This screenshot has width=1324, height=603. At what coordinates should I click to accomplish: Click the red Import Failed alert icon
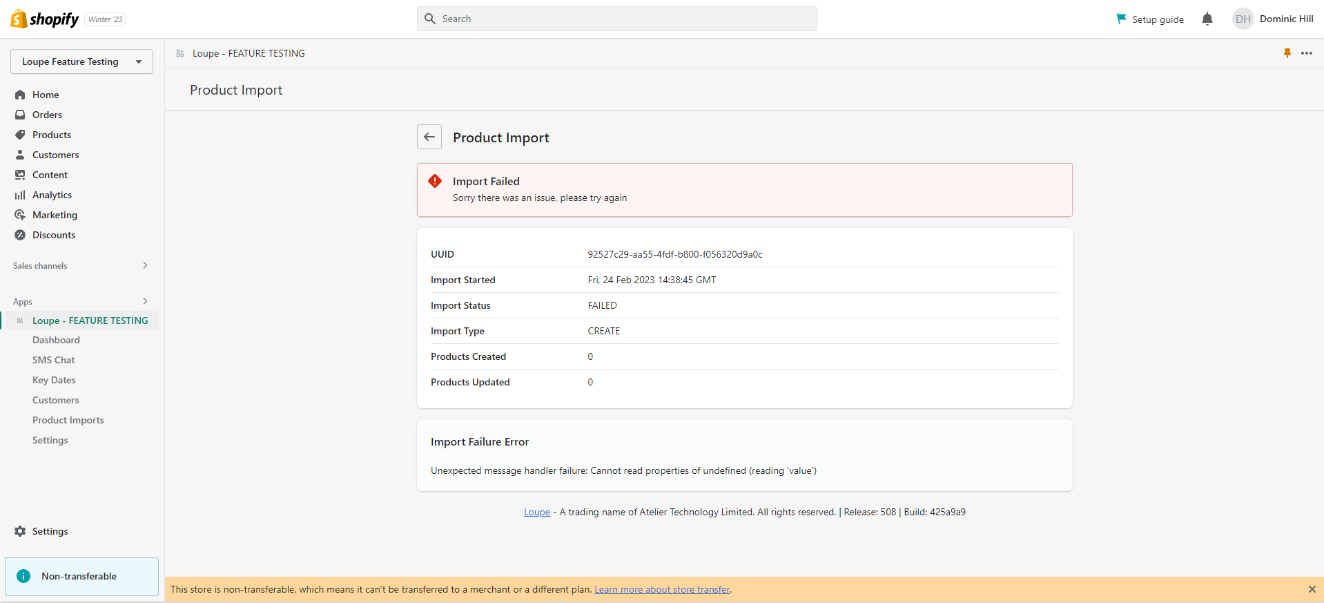(x=435, y=181)
